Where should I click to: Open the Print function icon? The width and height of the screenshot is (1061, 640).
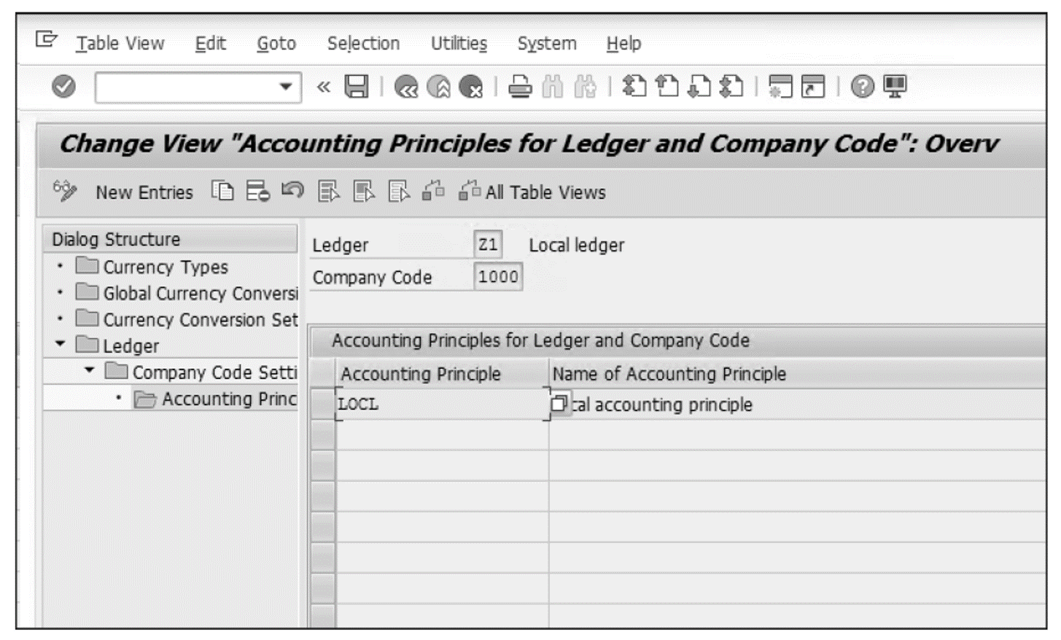click(x=521, y=86)
